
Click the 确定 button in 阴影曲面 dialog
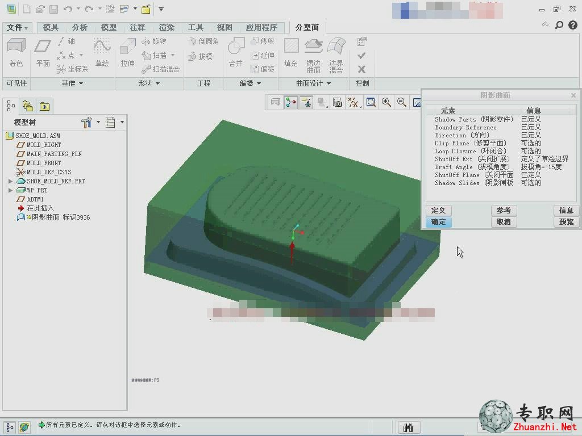(x=438, y=222)
